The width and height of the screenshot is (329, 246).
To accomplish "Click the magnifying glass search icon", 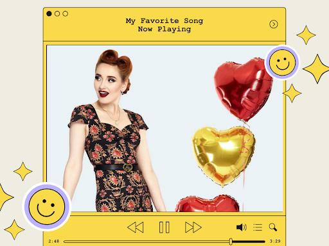I will [273, 227].
